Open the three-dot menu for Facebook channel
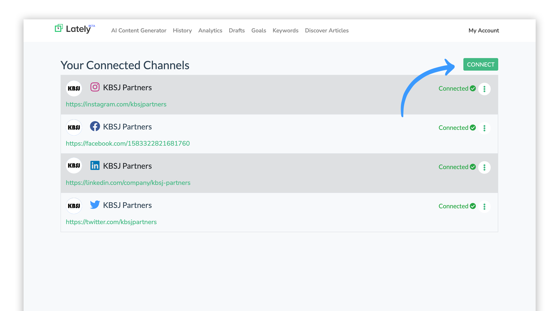 484,128
